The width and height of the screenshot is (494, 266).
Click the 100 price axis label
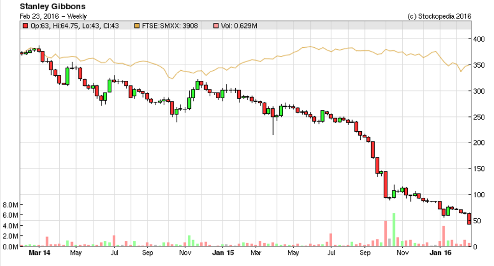coord(479,195)
